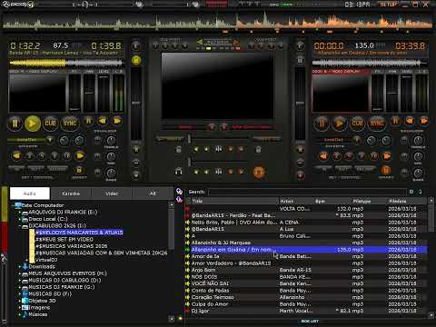This screenshot has height=327, width=436.
Task: Expand MUSICAS DJ CABULOSO (D:) drive
Action: click(20, 281)
